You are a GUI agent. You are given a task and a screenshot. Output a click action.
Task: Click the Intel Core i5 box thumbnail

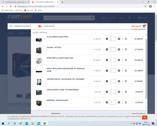click(39, 61)
